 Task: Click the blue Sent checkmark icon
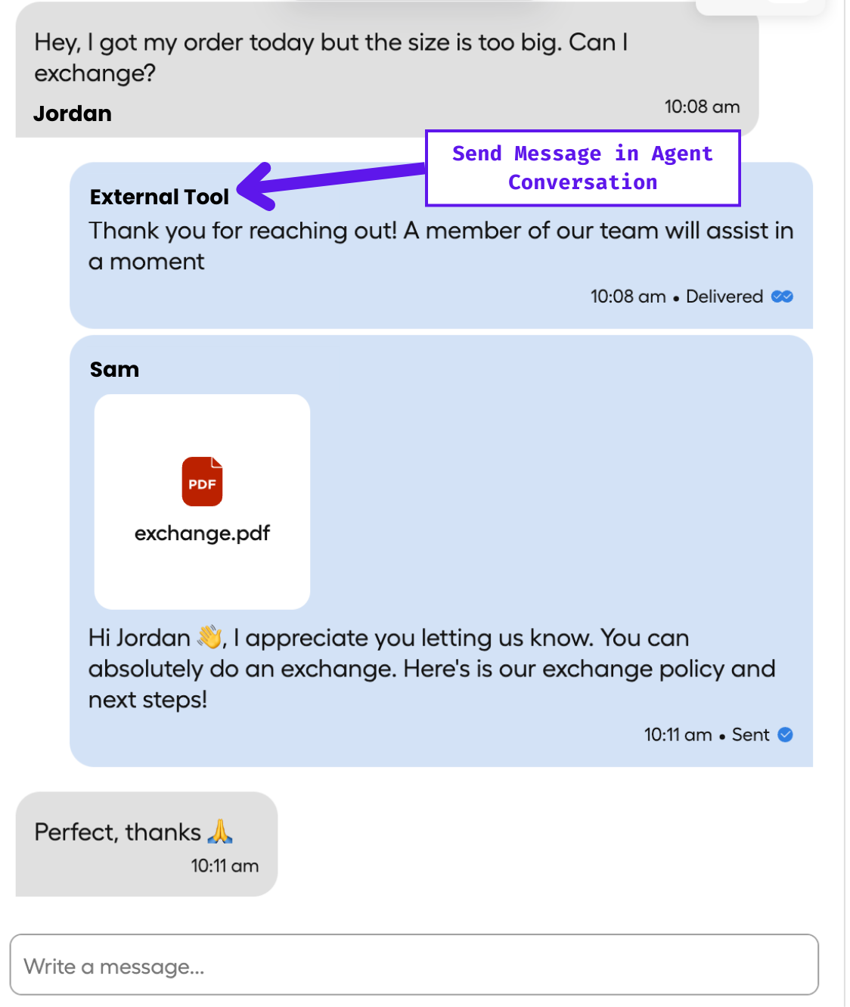pos(785,735)
